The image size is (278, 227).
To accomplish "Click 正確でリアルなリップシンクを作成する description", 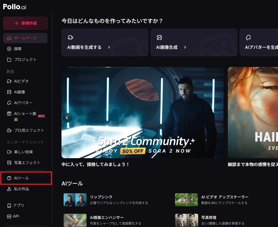I will point(119,203).
